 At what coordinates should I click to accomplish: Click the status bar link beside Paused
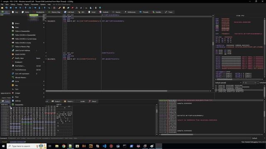(17, 142)
